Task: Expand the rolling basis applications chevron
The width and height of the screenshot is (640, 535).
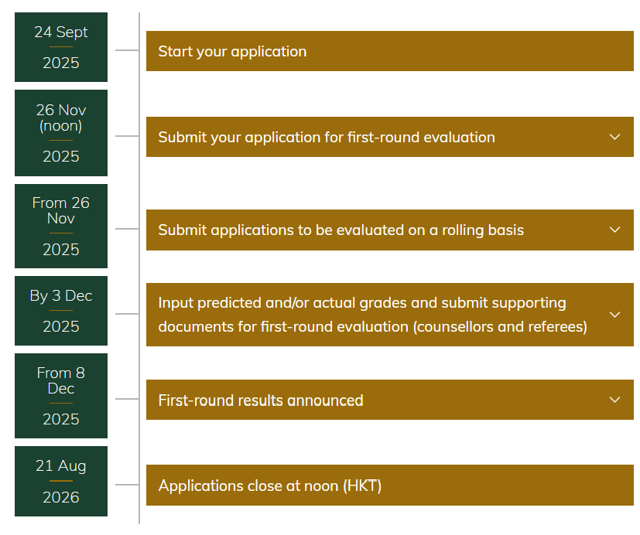Action: [x=614, y=230]
